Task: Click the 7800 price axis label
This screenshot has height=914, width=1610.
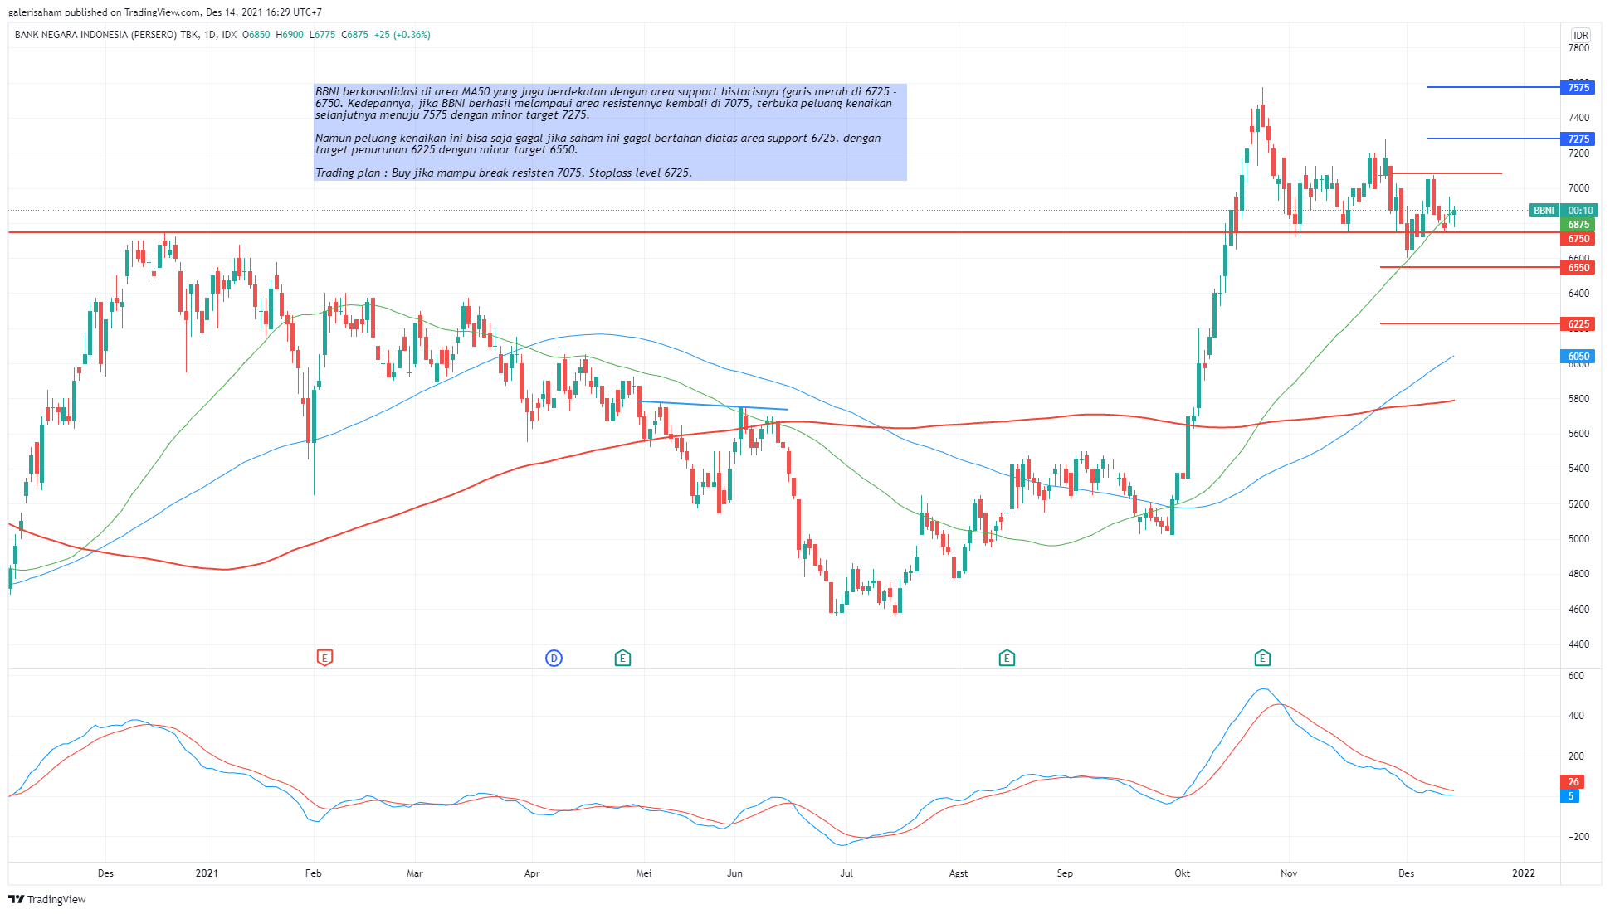Action: coord(1578,47)
